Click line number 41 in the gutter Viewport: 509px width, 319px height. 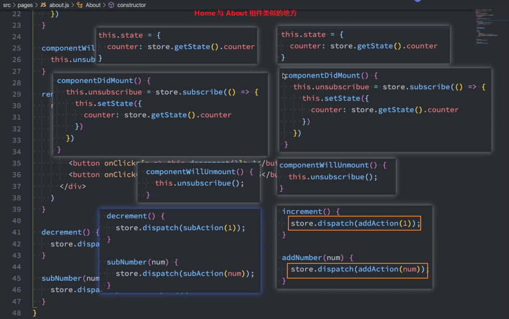click(x=17, y=232)
